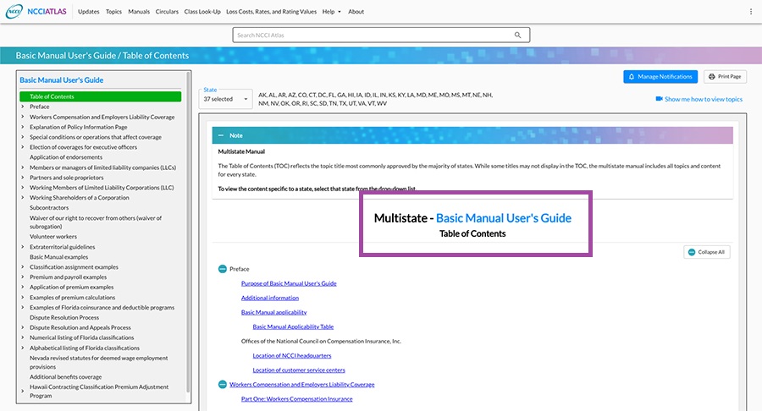
Task: Select Nevada revised statutes for deemed wage item
Action: (99, 363)
